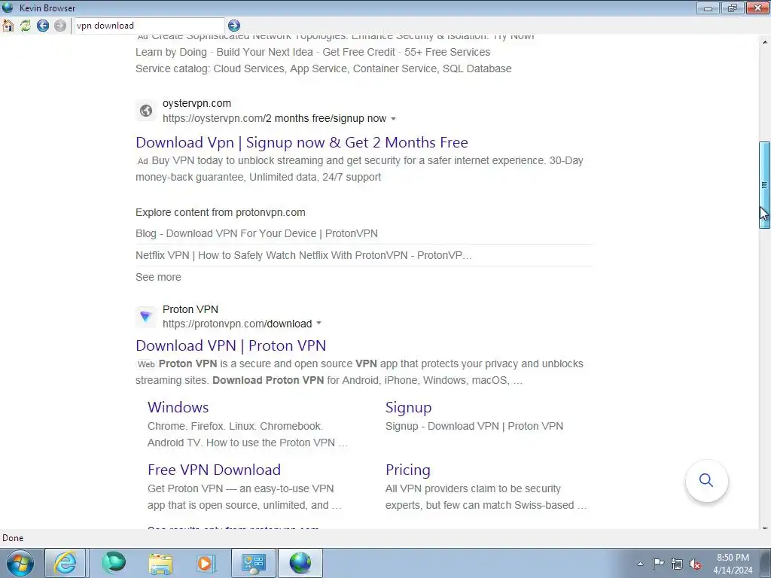The image size is (771, 578).
Task: Select the Proton VPN logo favicon
Action: (145, 317)
